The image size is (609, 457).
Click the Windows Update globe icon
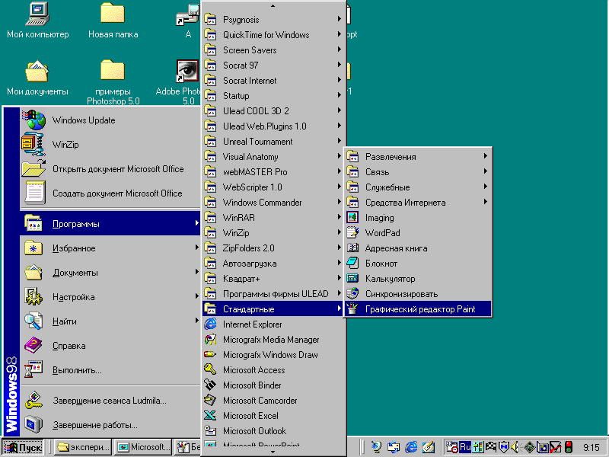click(x=34, y=120)
